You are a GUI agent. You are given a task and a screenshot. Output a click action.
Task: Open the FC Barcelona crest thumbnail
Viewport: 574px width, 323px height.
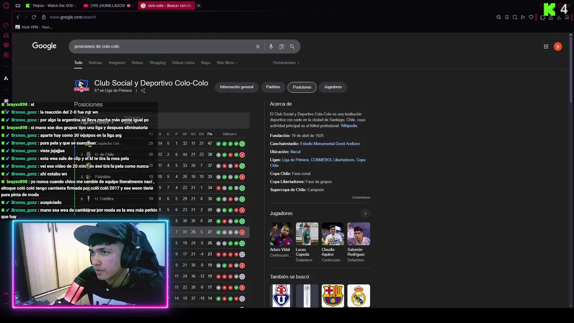click(x=333, y=296)
